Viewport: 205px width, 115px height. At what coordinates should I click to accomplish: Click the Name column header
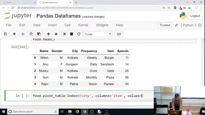44,51
